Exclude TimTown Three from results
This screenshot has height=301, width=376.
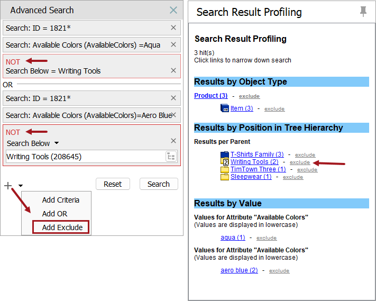tap(307, 170)
